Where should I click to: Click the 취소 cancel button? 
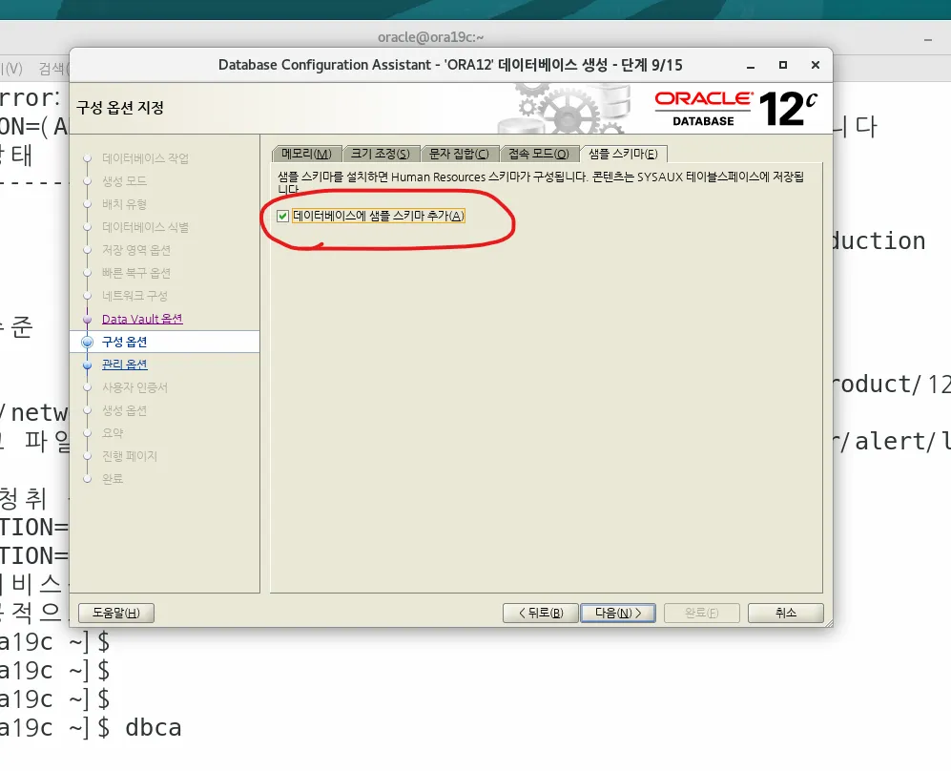tap(786, 613)
